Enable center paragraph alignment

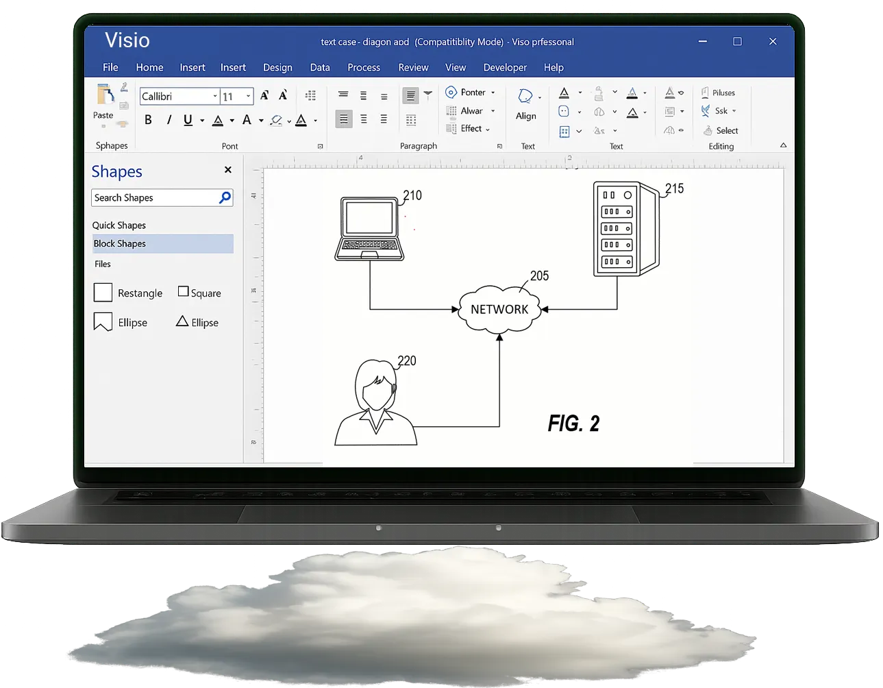point(363,95)
